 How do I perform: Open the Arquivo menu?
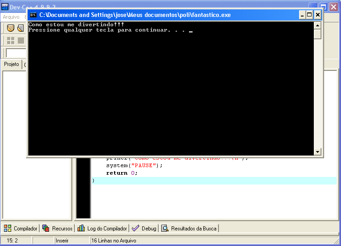tap(11, 17)
